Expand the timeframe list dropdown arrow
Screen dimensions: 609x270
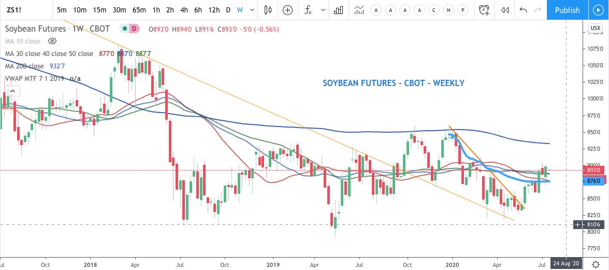pyautogui.click(x=253, y=10)
